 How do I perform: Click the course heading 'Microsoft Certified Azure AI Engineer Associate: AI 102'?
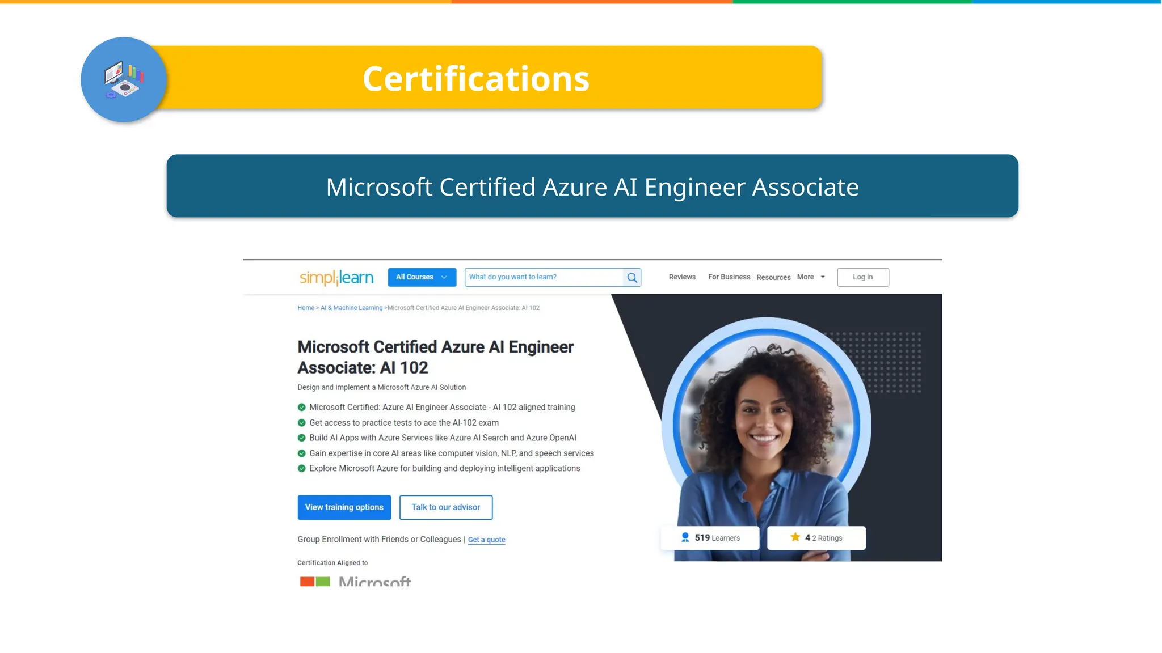(435, 357)
